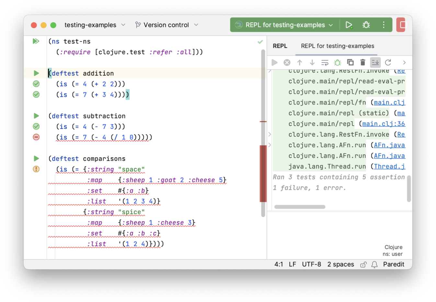Change the UTF-8 file encoding in the status bar

[311, 264]
